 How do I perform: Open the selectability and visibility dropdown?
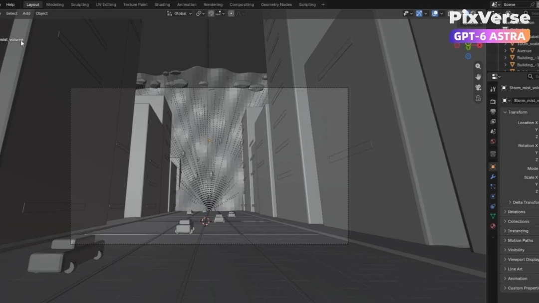pyautogui.click(x=408, y=13)
